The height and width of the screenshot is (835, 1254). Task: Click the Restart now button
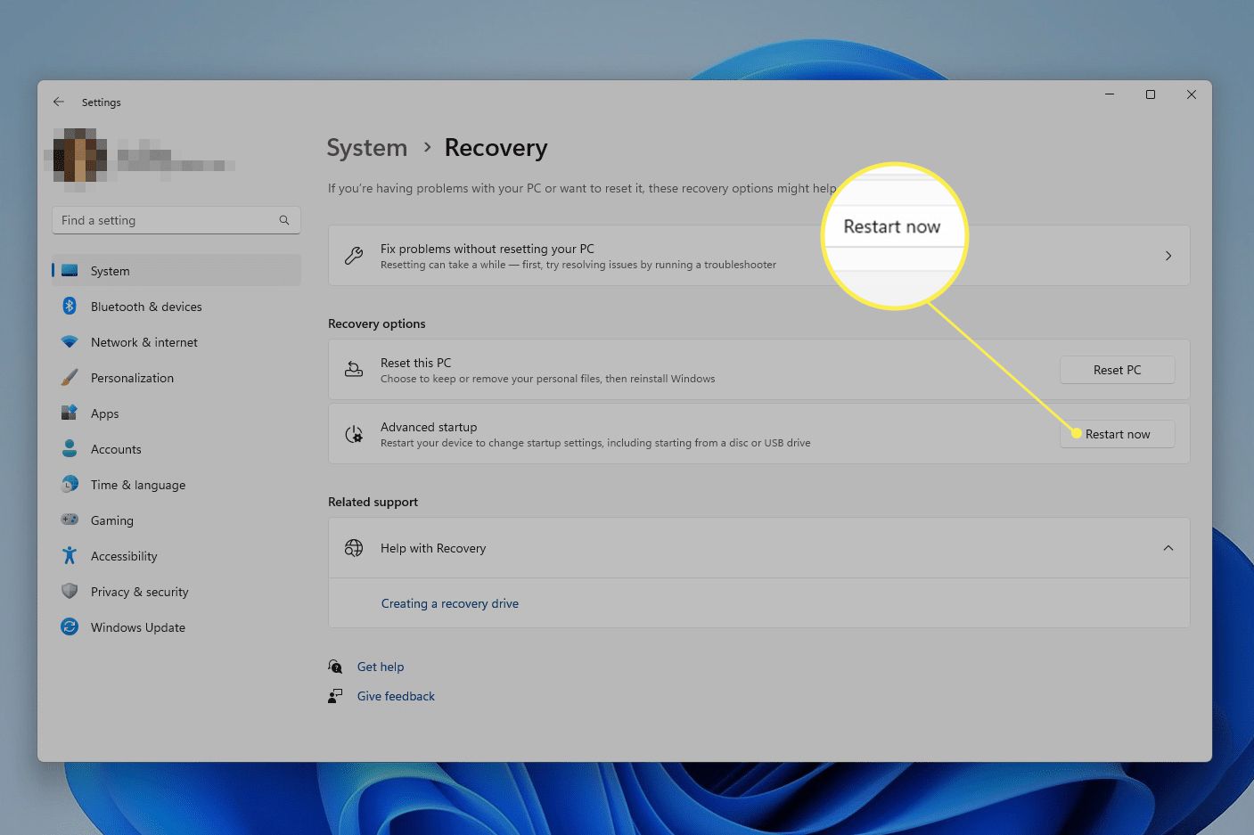(x=1117, y=434)
